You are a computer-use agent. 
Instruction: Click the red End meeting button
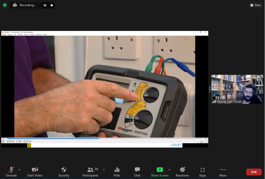(254, 172)
